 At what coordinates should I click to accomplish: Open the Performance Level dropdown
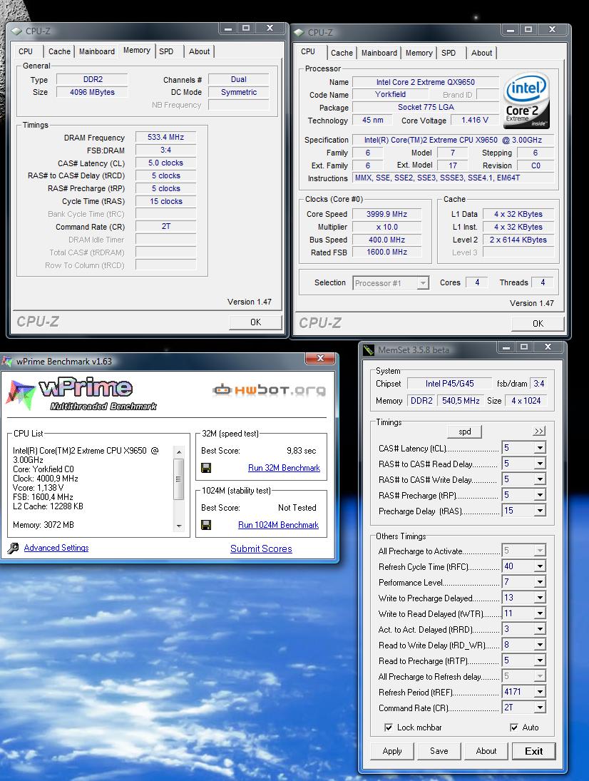tap(540, 582)
